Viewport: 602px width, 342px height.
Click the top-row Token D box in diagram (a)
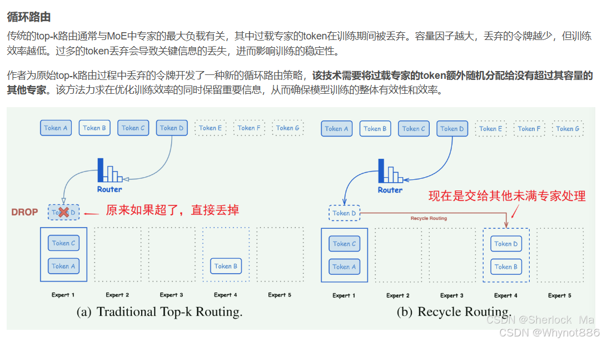[x=172, y=128]
